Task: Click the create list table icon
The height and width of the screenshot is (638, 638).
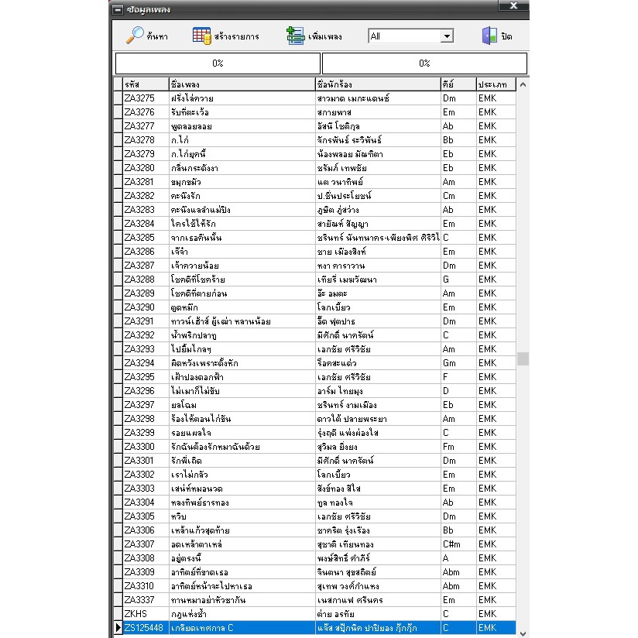Action: pos(201,36)
